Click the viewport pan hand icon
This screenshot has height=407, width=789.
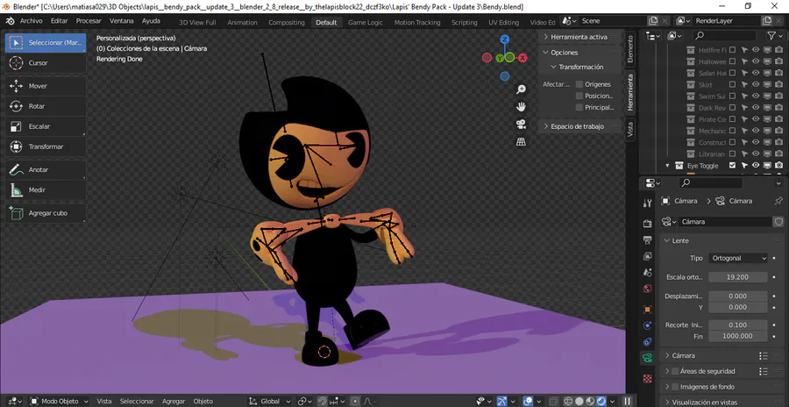tap(522, 107)
